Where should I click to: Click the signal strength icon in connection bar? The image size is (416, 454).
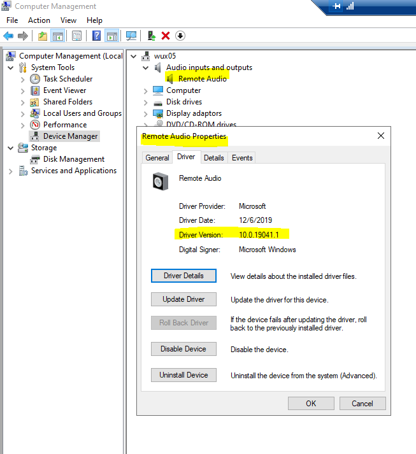click(x=350, y=6)
